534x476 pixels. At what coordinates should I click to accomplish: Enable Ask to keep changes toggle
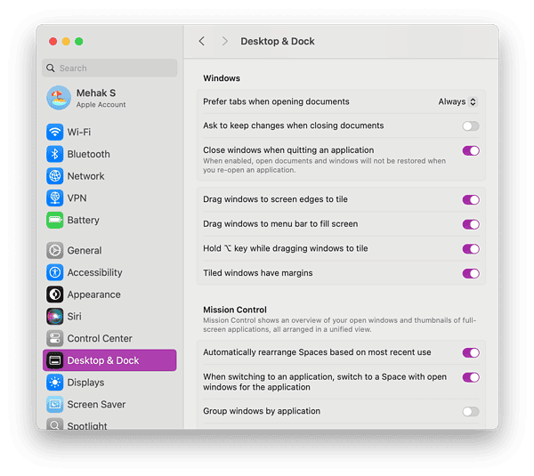pyautogui.click(x=470, y=126)
